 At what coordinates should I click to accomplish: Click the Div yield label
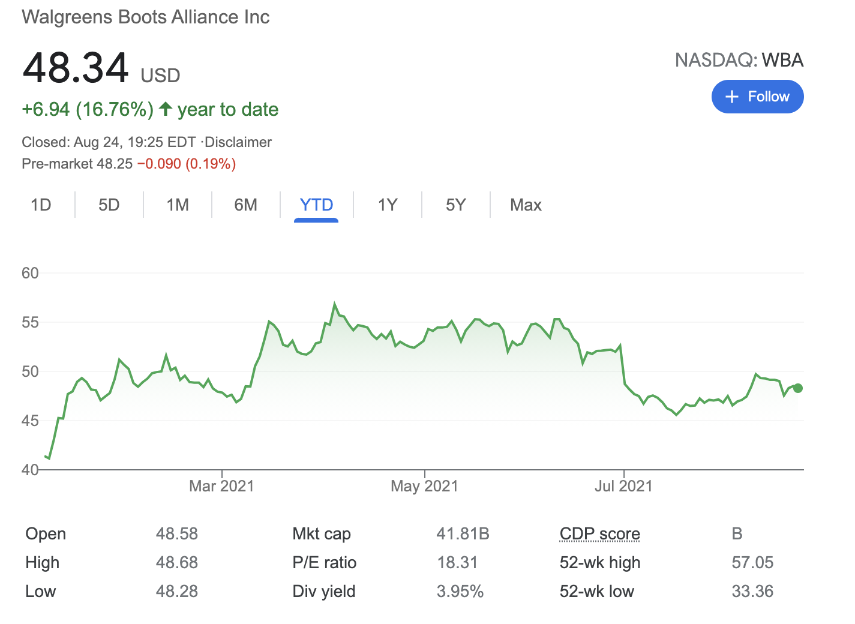pyautogui.click(x=323, y=591)
